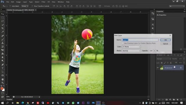186x105 pixels.
Task: Select the Spot Healing Brush tool
Action: point(3,36)
